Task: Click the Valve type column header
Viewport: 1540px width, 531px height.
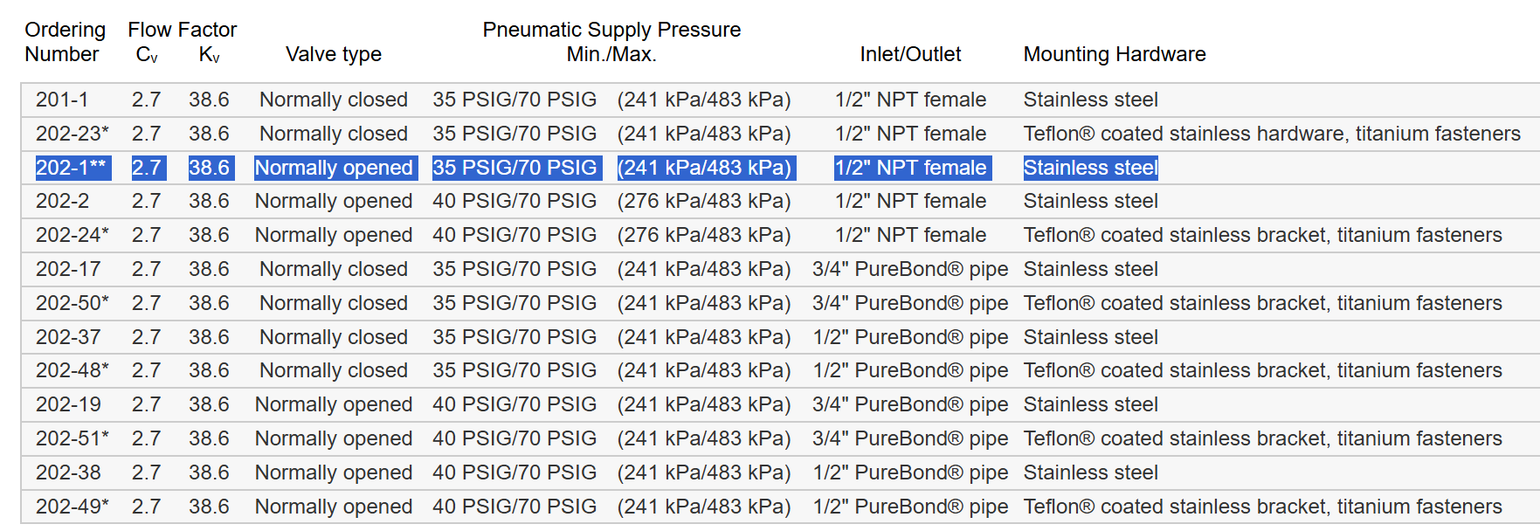Action: [x=333, y=54]
